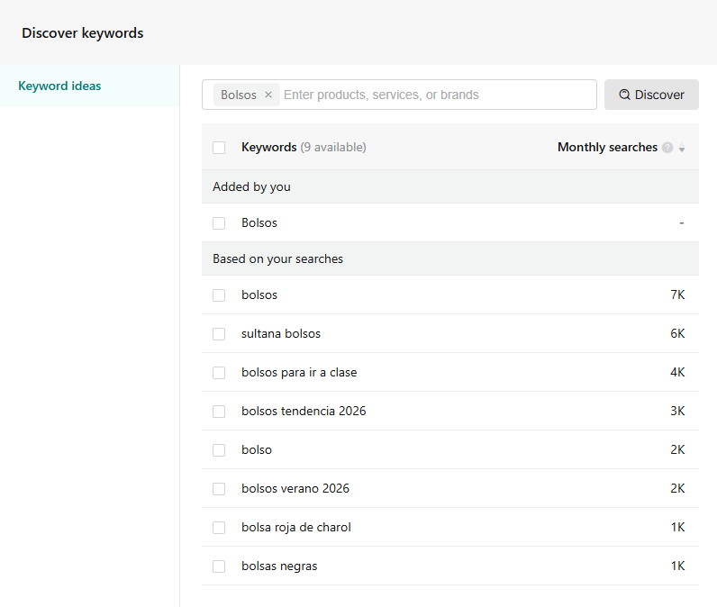
Task: Check the box for added keyword Bolsos
Action: 219,223
